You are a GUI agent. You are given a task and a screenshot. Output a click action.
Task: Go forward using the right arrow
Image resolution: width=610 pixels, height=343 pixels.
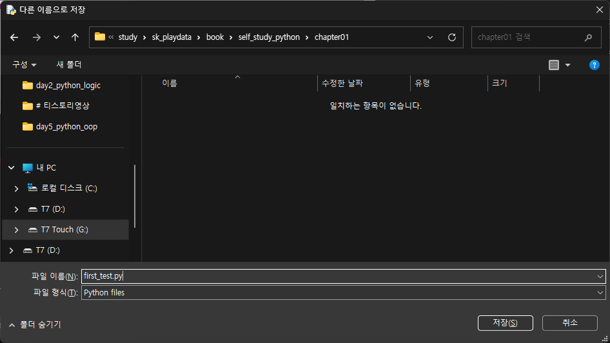click(x=37, y=37)
